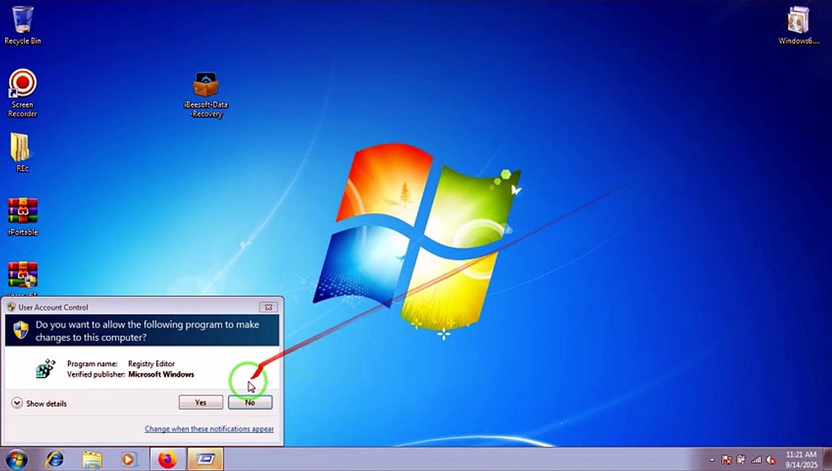The image size is (832, 471).
Task: Click the power/device tray icon beside flag
Action: (x=741, y=460)
